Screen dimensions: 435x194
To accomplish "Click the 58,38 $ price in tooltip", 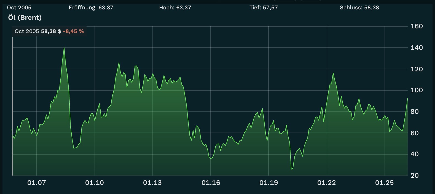I will (x=51, y=31).
